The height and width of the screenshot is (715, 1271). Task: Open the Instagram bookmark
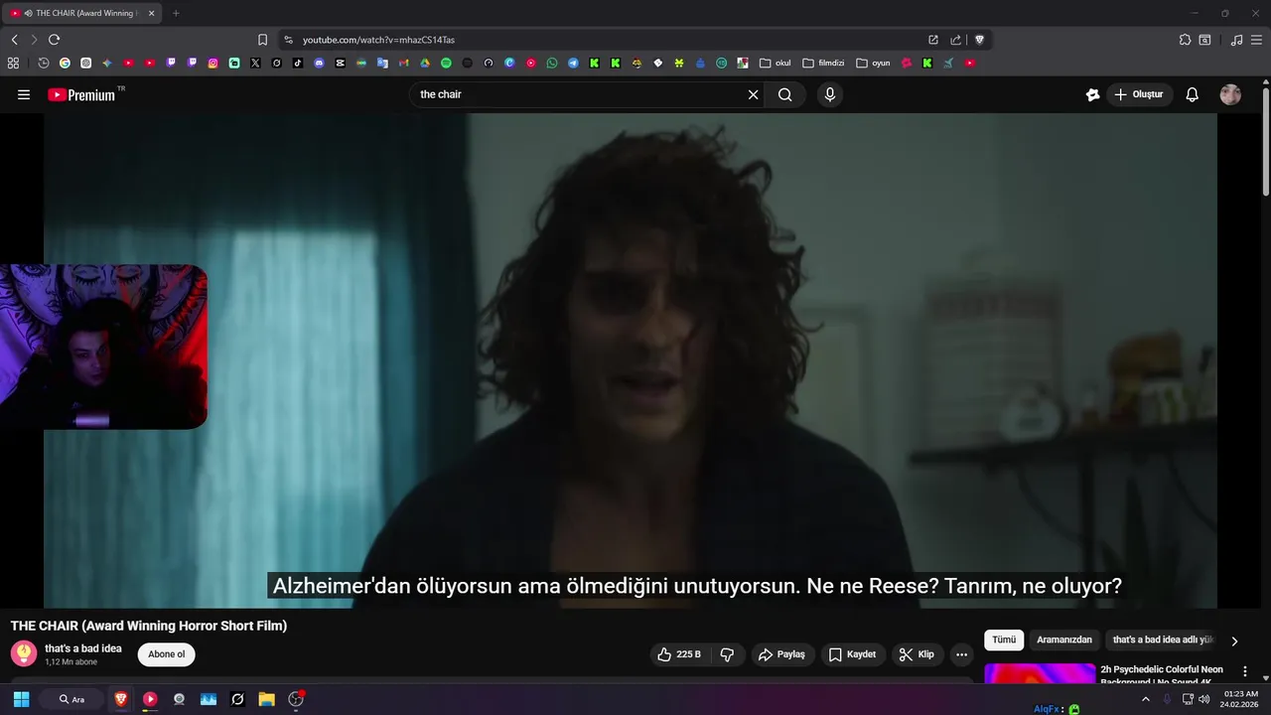point(212,63)
